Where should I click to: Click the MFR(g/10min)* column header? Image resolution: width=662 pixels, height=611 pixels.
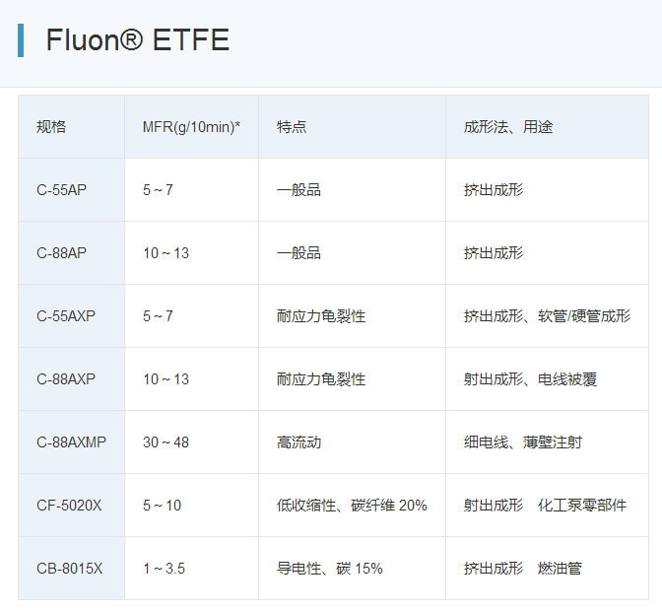tap(191, 127)
